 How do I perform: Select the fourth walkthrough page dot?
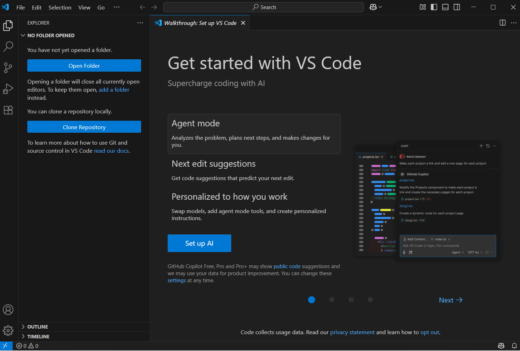pos(370,300)
